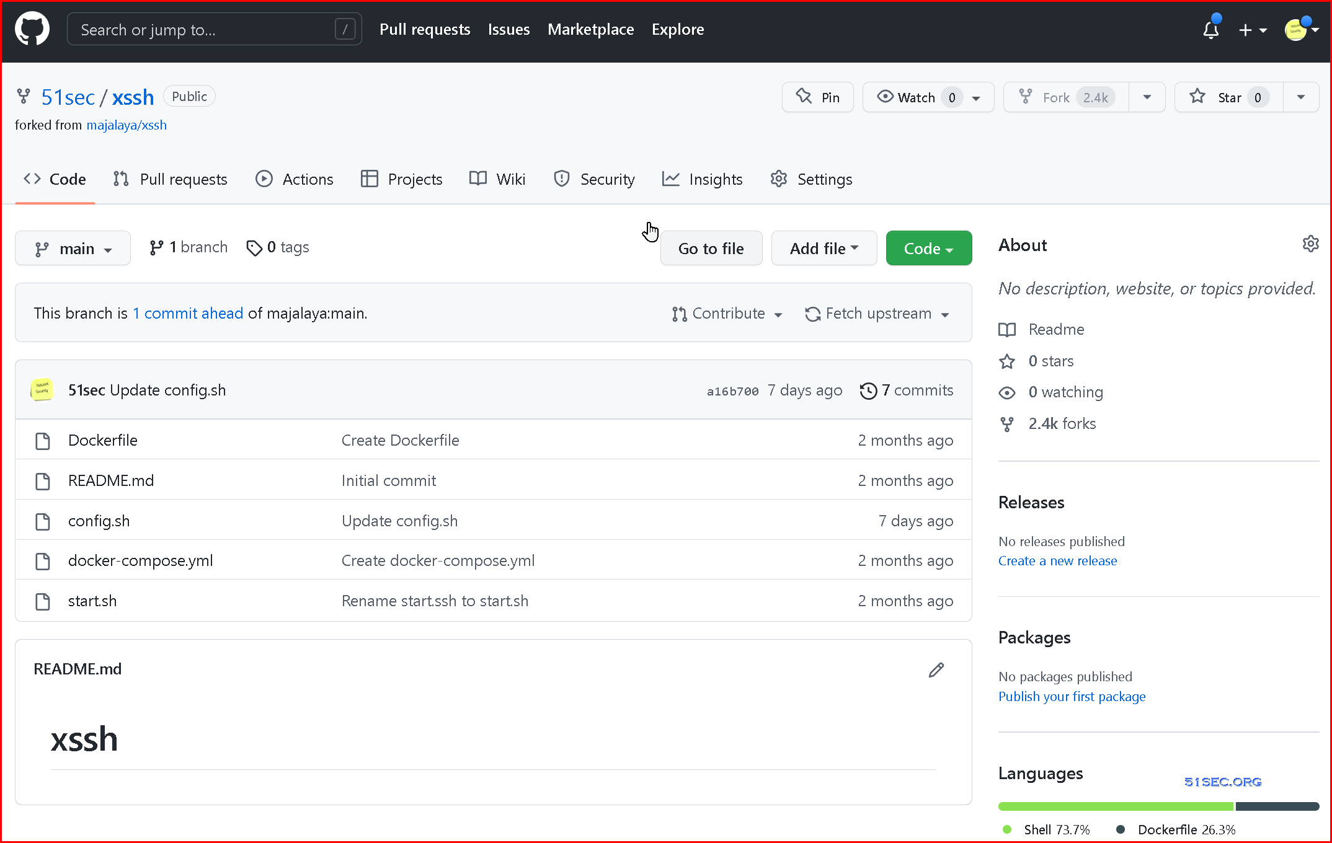Switch to the Projects tab
1332x843 pixels.
(402, 179)
